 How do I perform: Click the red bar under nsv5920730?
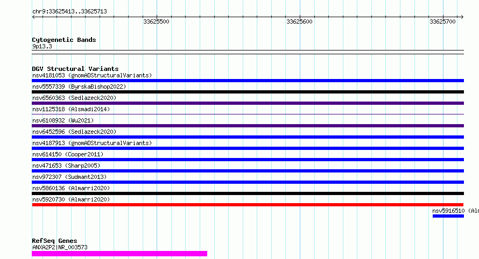pos(248,205)
